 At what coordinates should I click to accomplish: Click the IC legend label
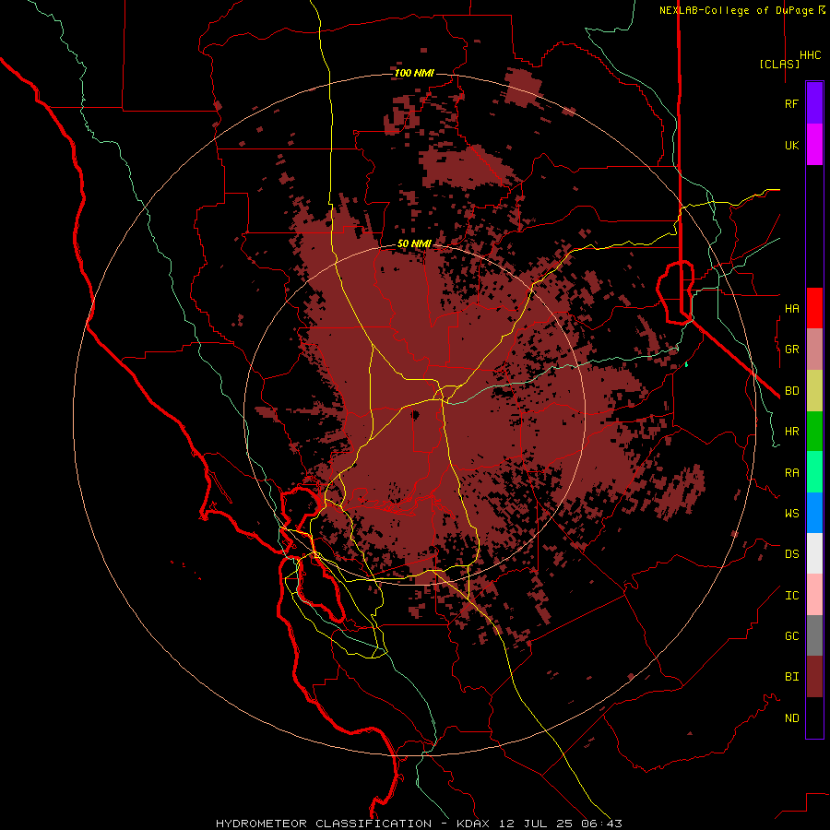coord(791,596)
